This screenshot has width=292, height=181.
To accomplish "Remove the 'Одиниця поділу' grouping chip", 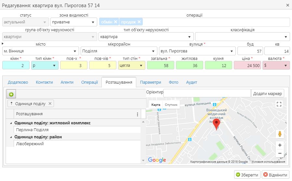I will coord(50,104).
